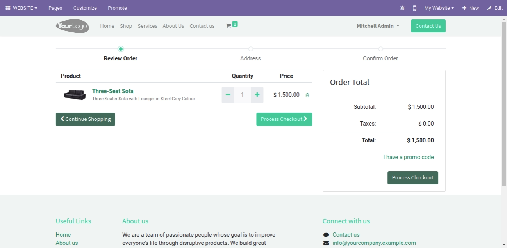507x248 pixels.
Task: Click the YourLogo site logo
Action: 72,26
